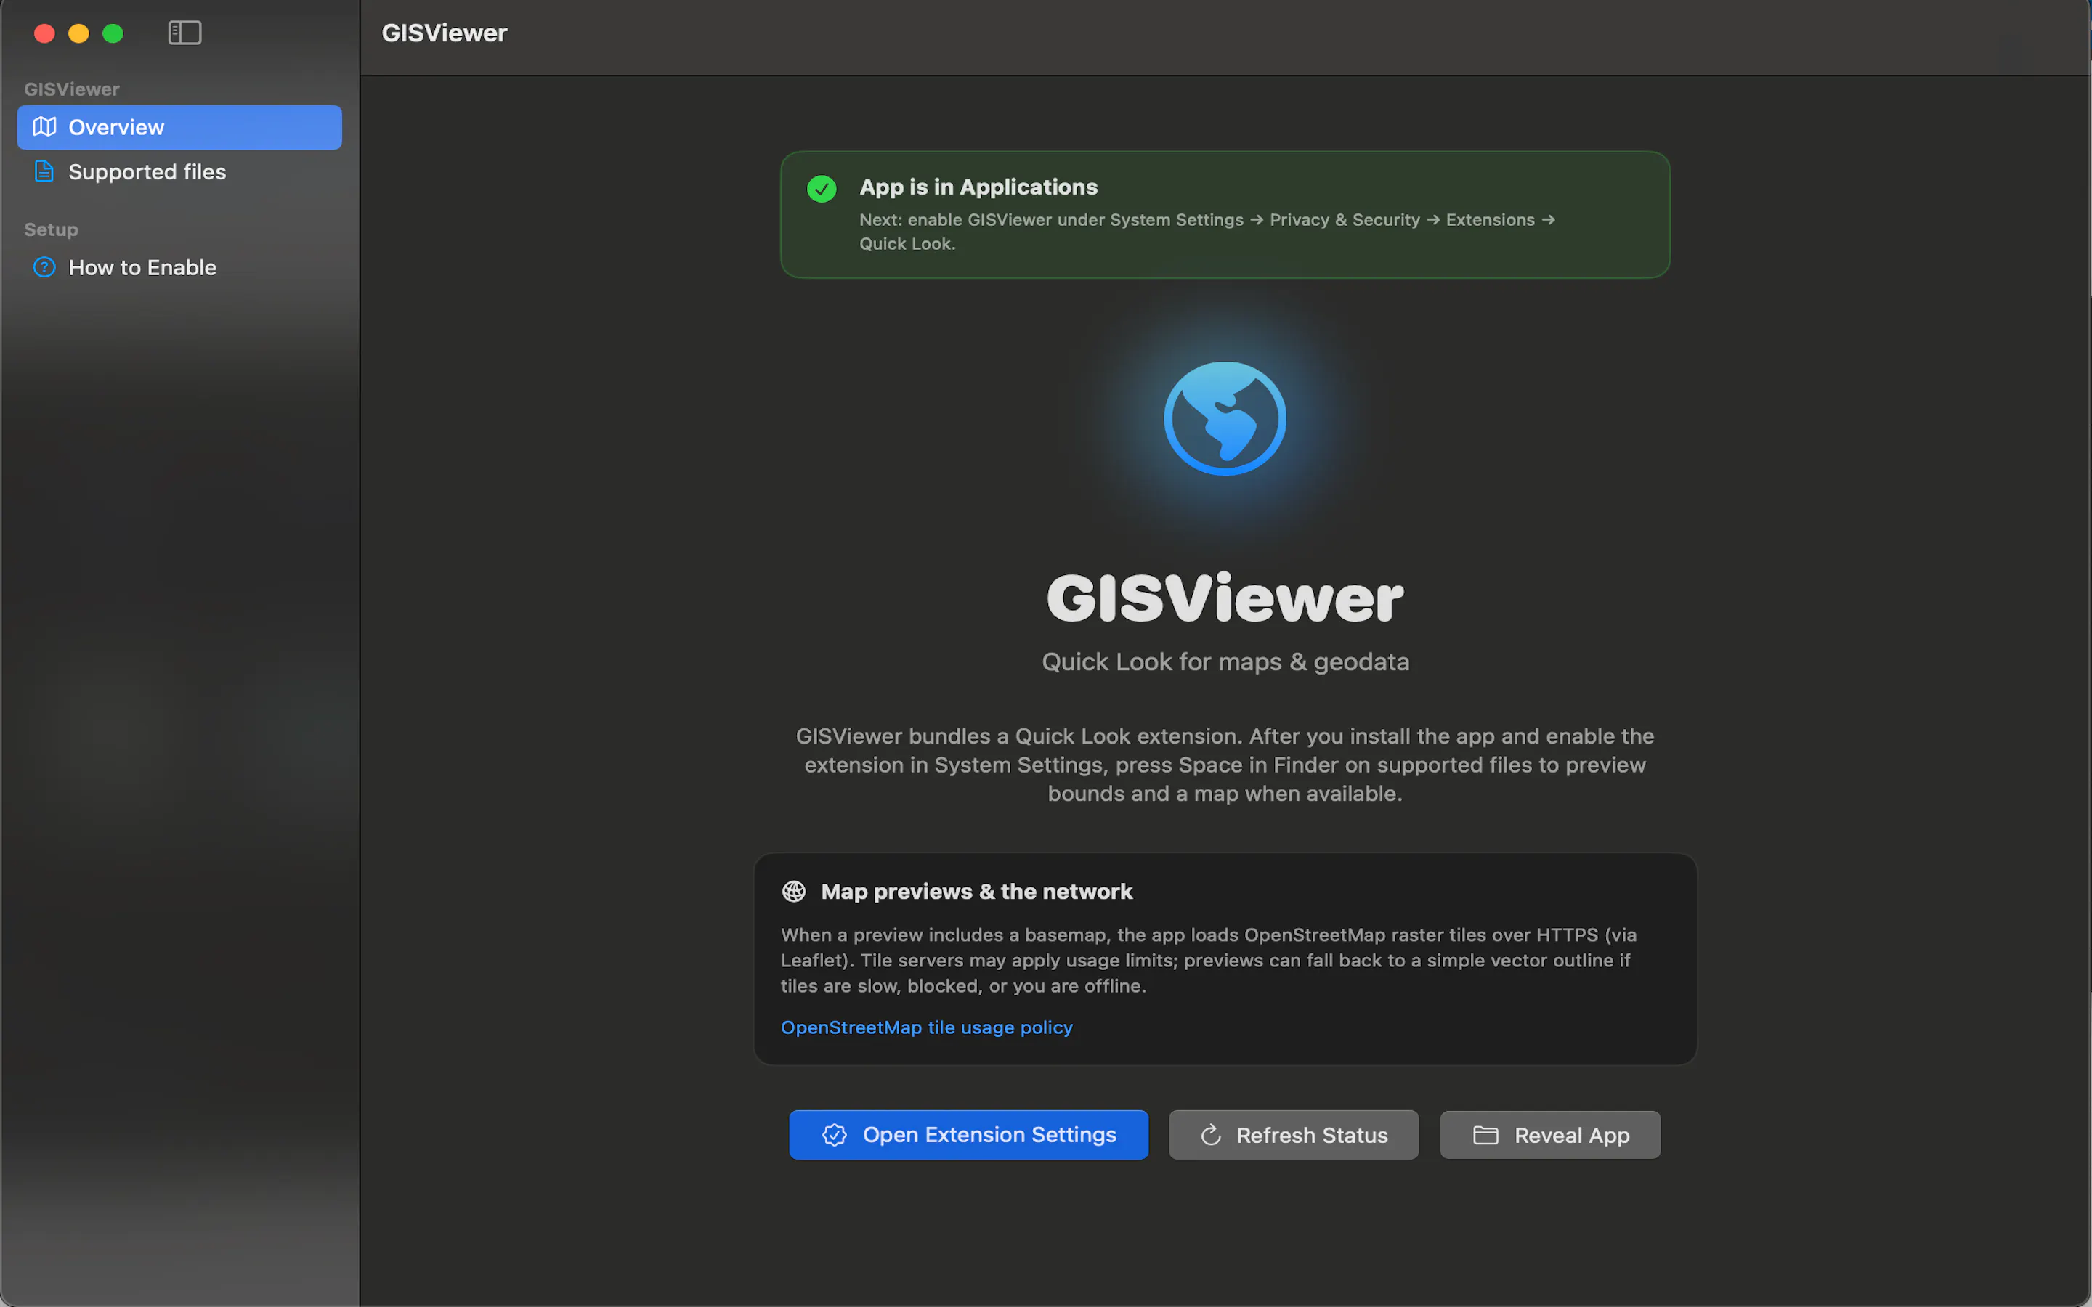Image resolution: width=2092 pixels, height=1307 pixels.
Task: Click the Refresh Status button
Action: (1293, 1134)
